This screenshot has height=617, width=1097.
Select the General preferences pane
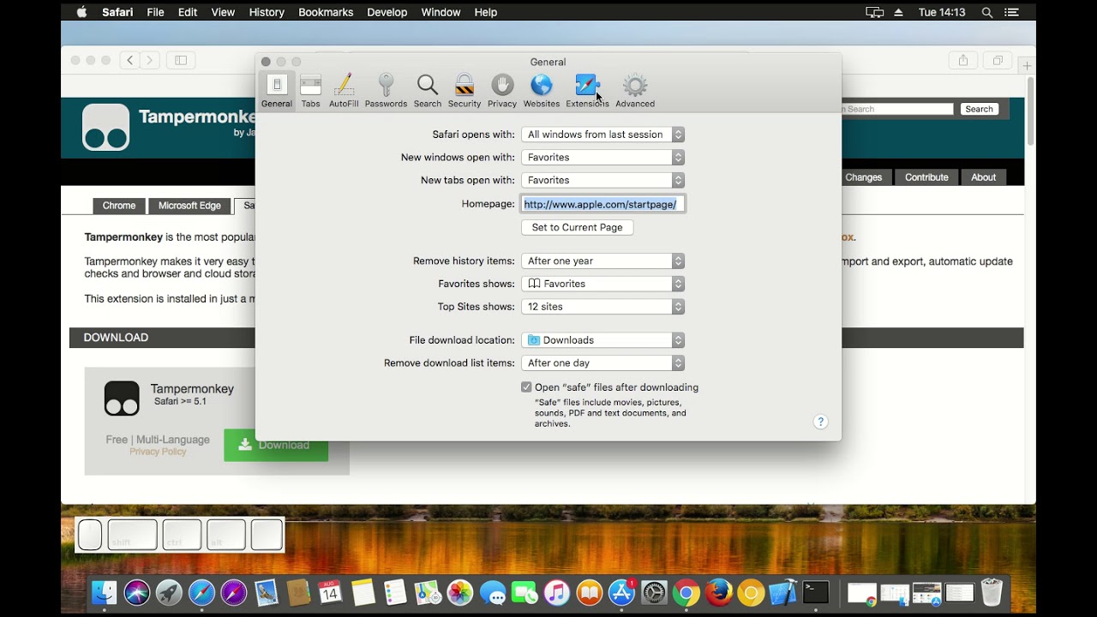pyautogui.click(x=277, y=91)
